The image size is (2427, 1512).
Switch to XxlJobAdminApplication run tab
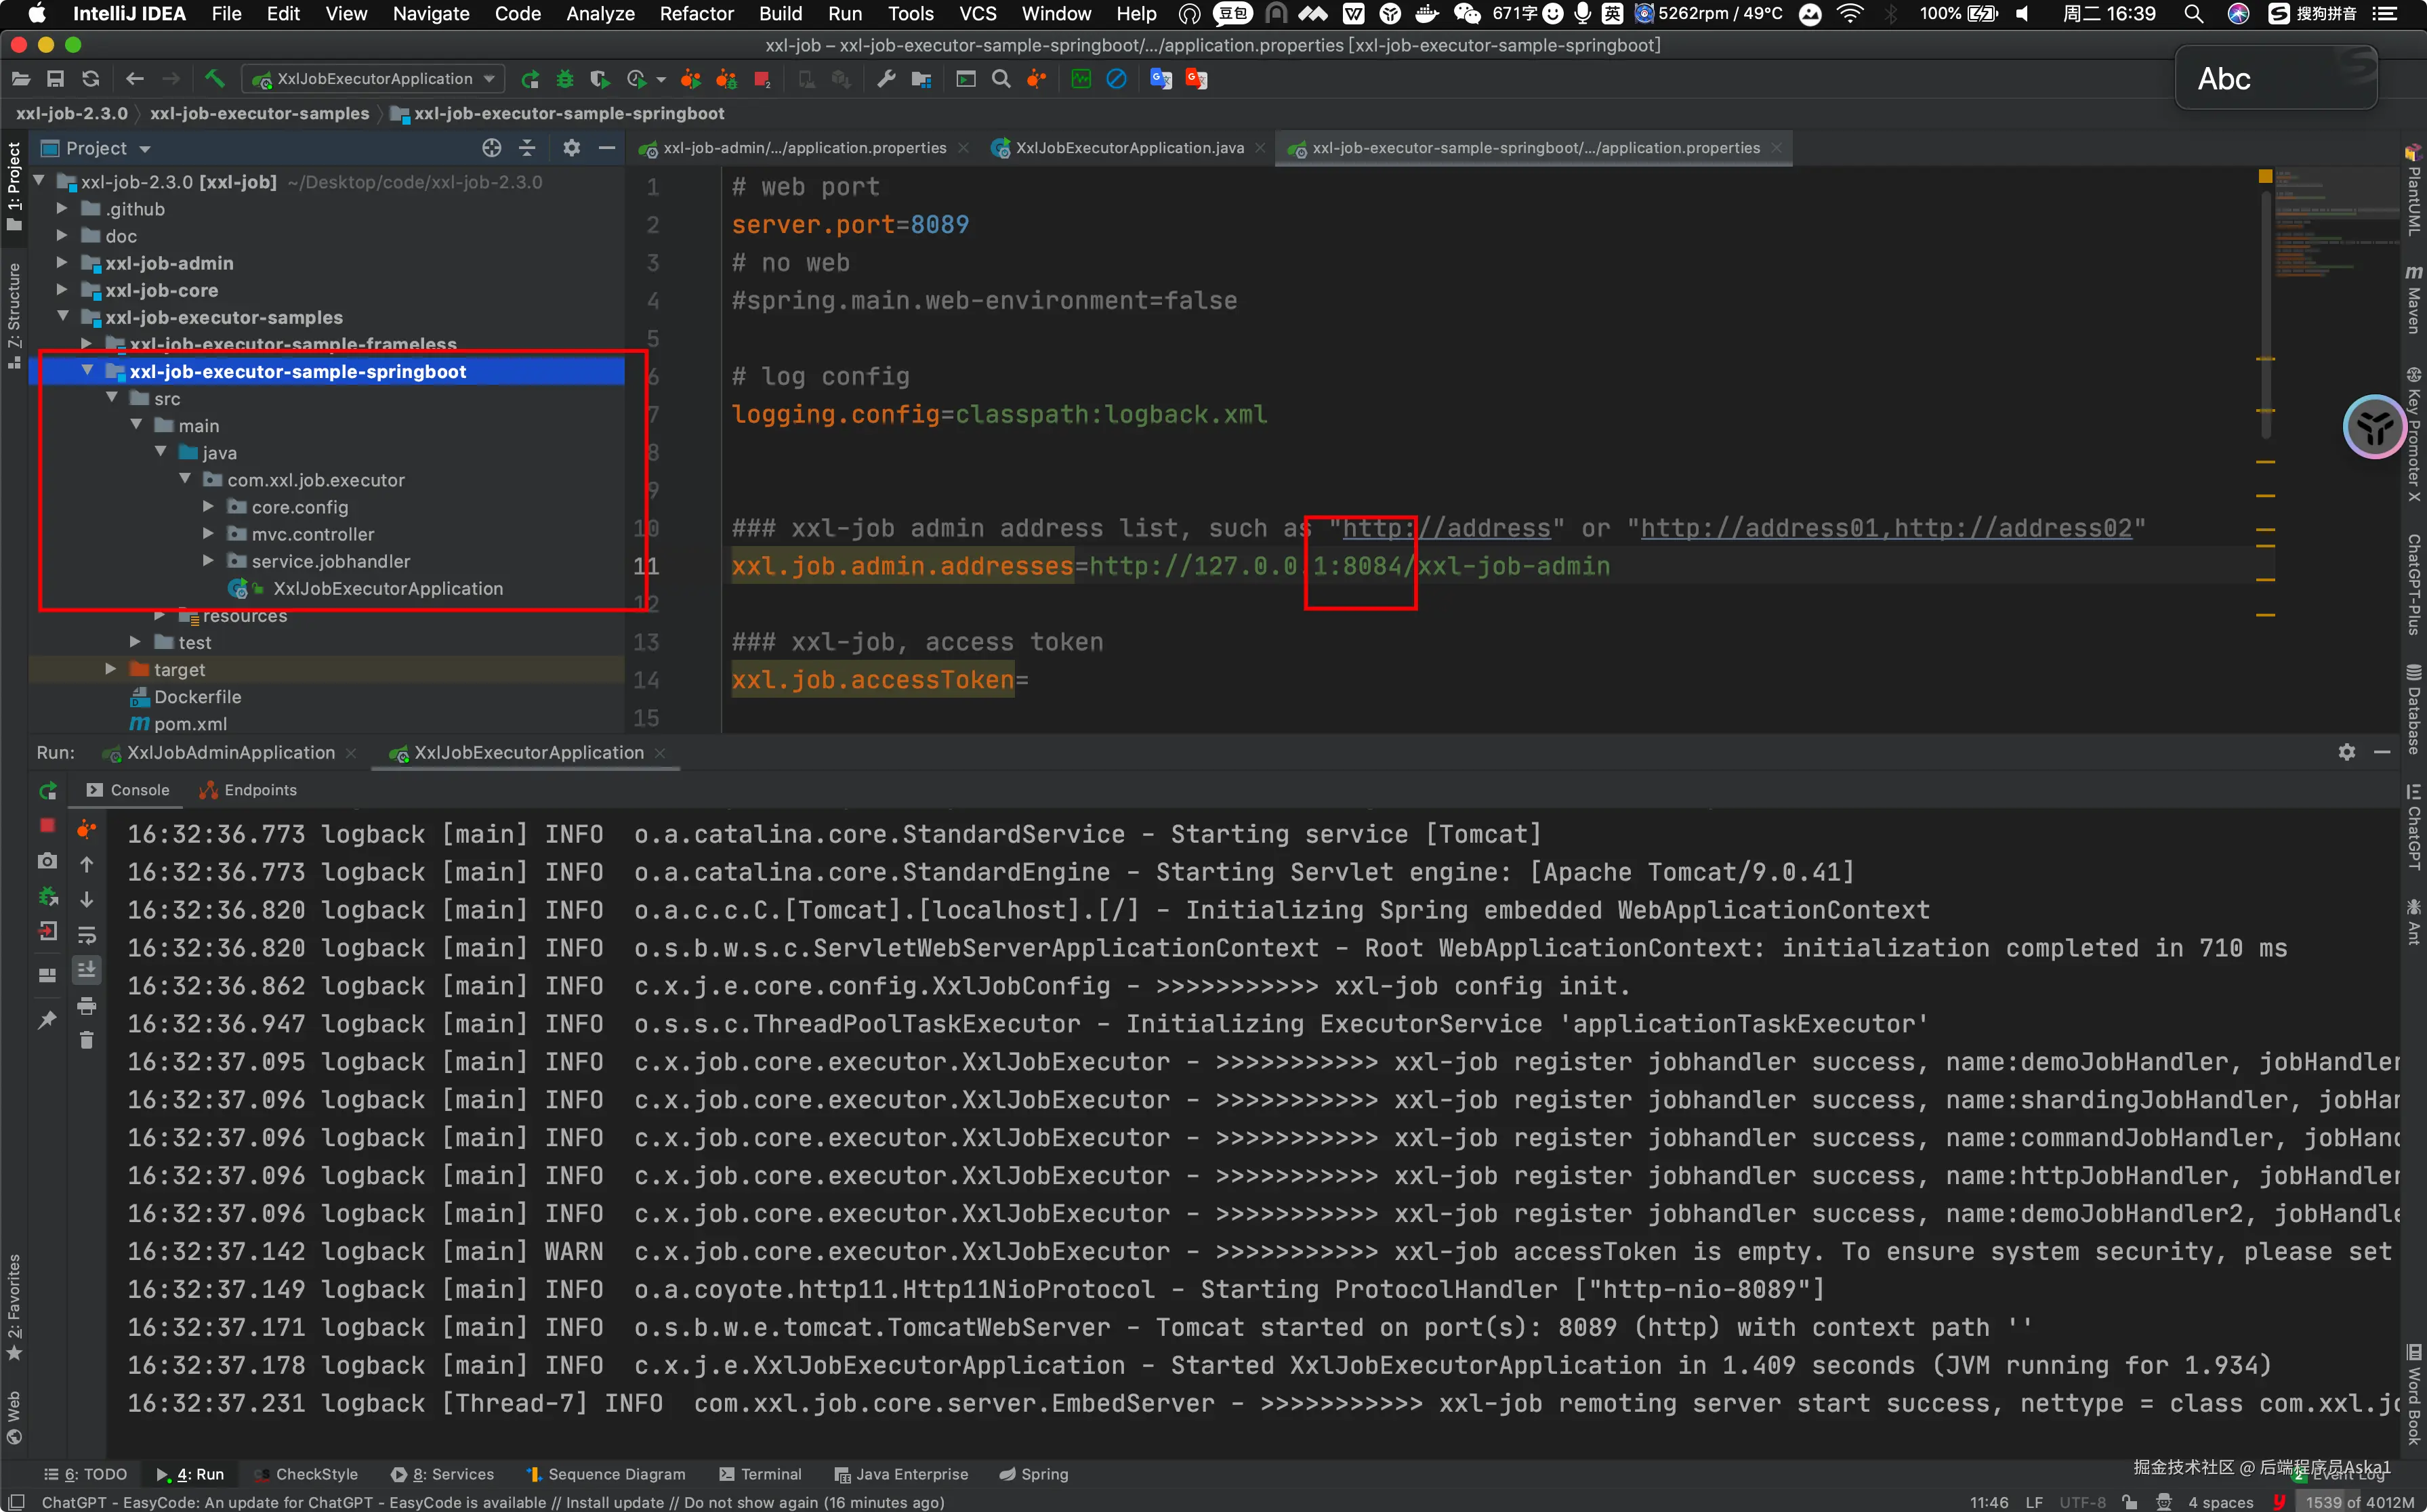click(x=231, y=752)
